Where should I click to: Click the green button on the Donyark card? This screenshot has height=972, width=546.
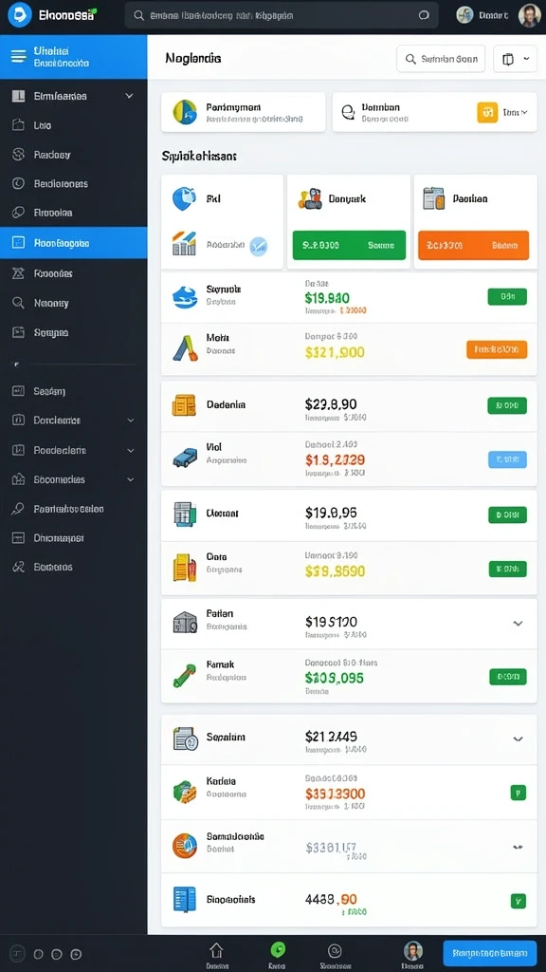pos(349,246)
